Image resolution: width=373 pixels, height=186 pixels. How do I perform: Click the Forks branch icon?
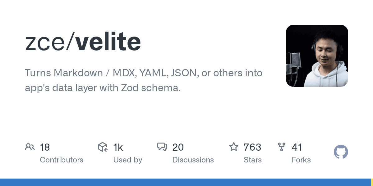tap(282, 147)
